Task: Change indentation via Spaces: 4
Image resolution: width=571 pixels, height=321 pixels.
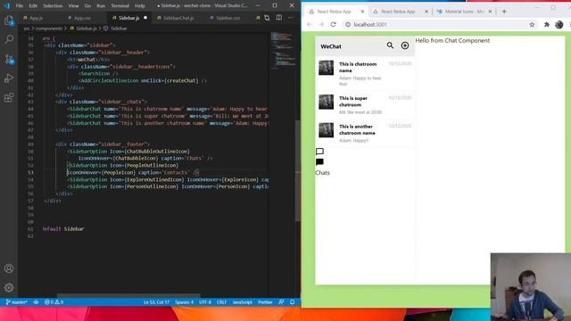Action: 185,302
